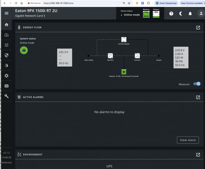Image resolution: width=205 pixels, height=169 pixels.
Task: Click the output measures box showing 229.8 V
Action: pos(181,58)
